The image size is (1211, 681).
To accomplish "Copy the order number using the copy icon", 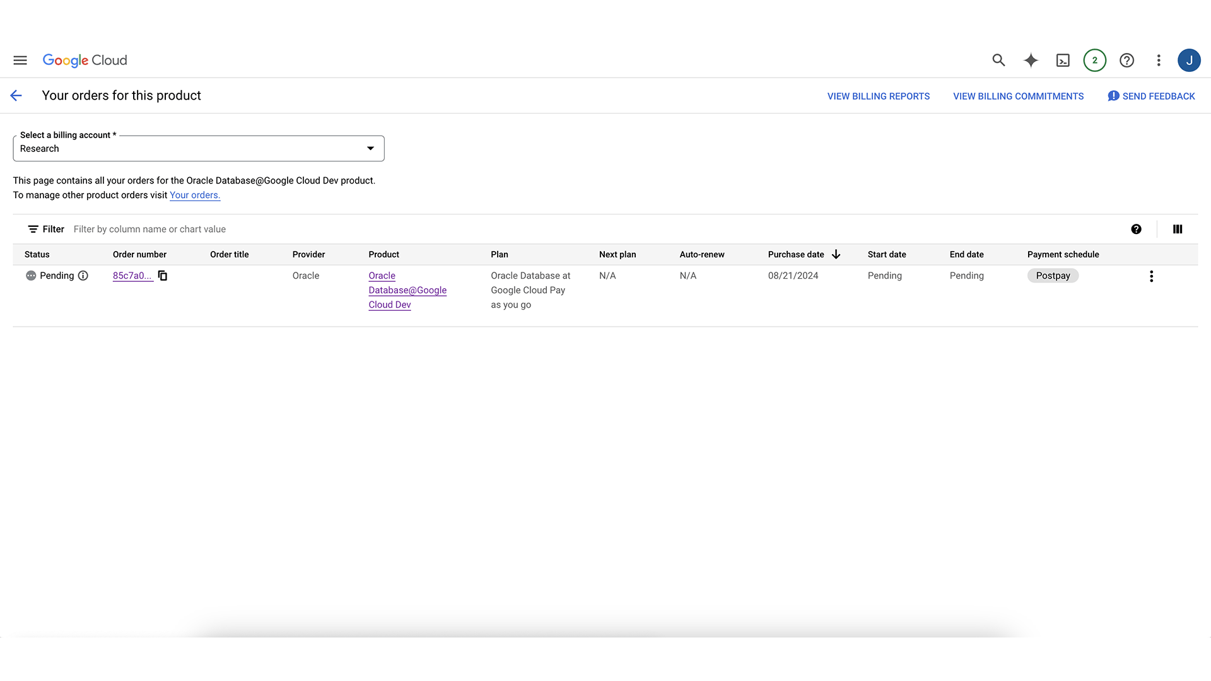I will pos(162,276).
